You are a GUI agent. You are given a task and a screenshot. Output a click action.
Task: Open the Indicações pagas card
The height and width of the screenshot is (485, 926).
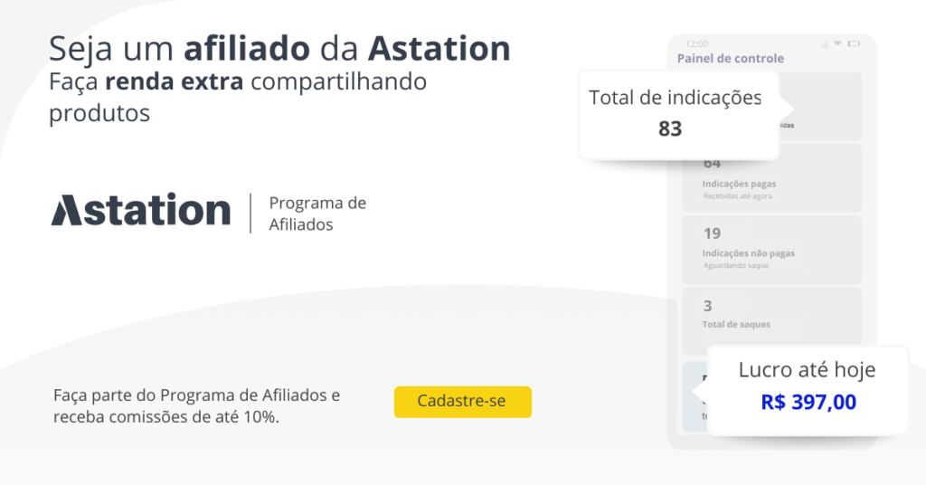click(772, 178)
